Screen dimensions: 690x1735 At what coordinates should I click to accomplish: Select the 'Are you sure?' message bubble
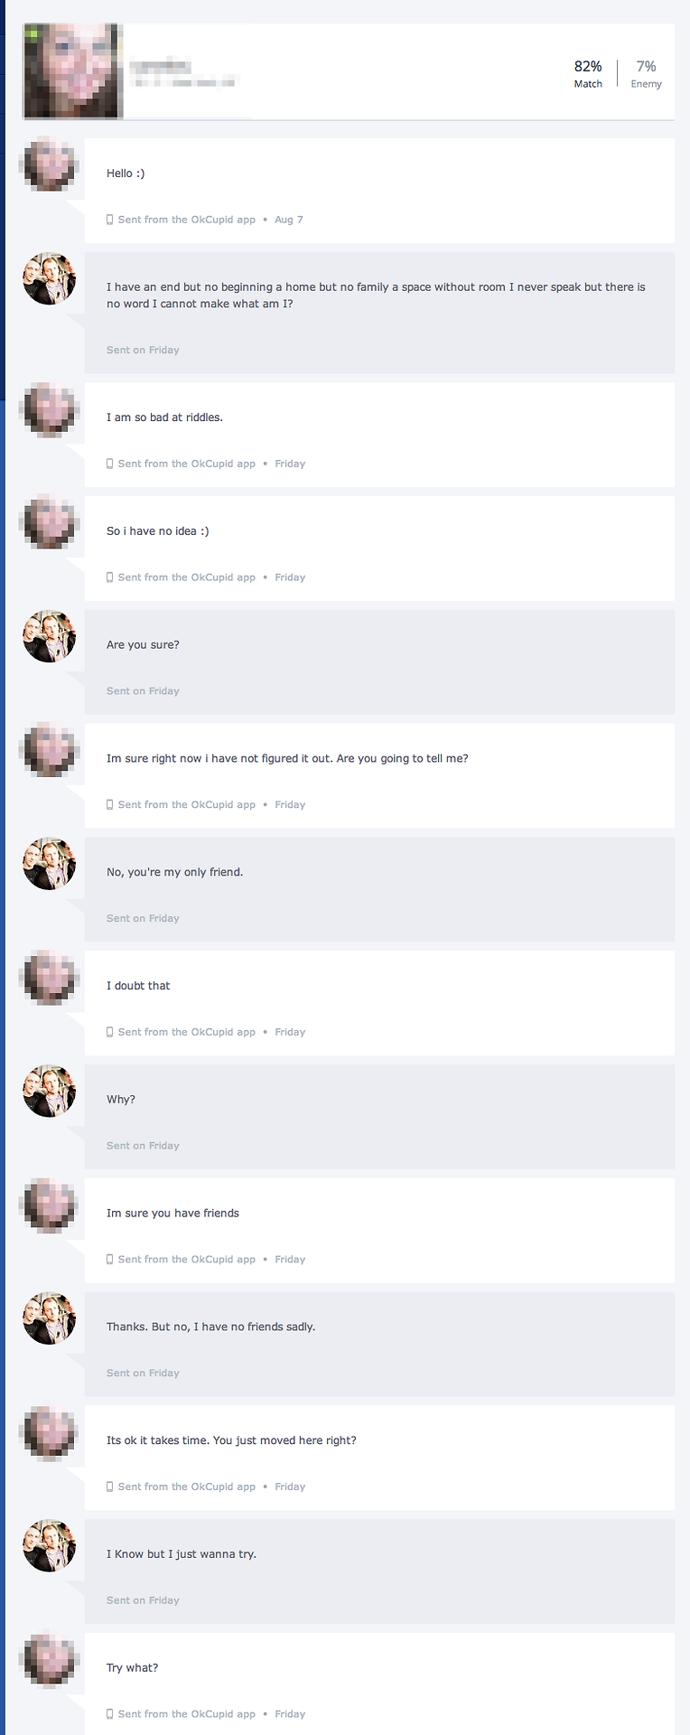[x=379, y=662]
